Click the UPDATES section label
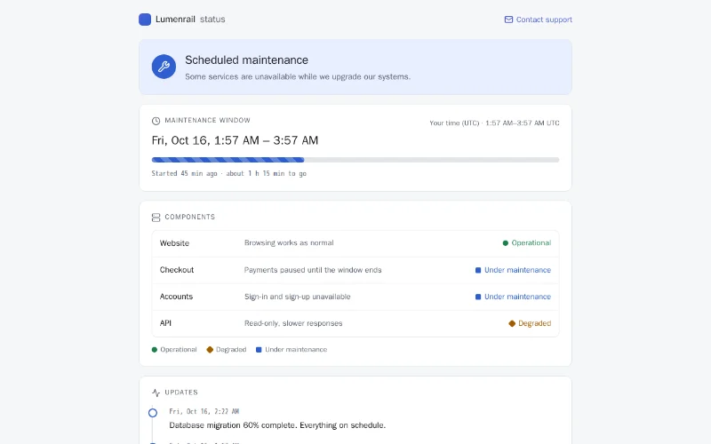The height and width of the screenshot is (444, 711). tap(181, 392)
